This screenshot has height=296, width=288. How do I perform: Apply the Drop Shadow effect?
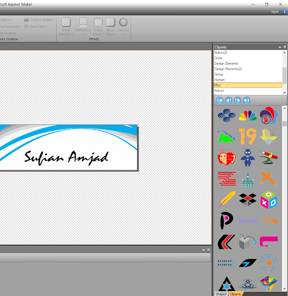click(x=66, y=27)
